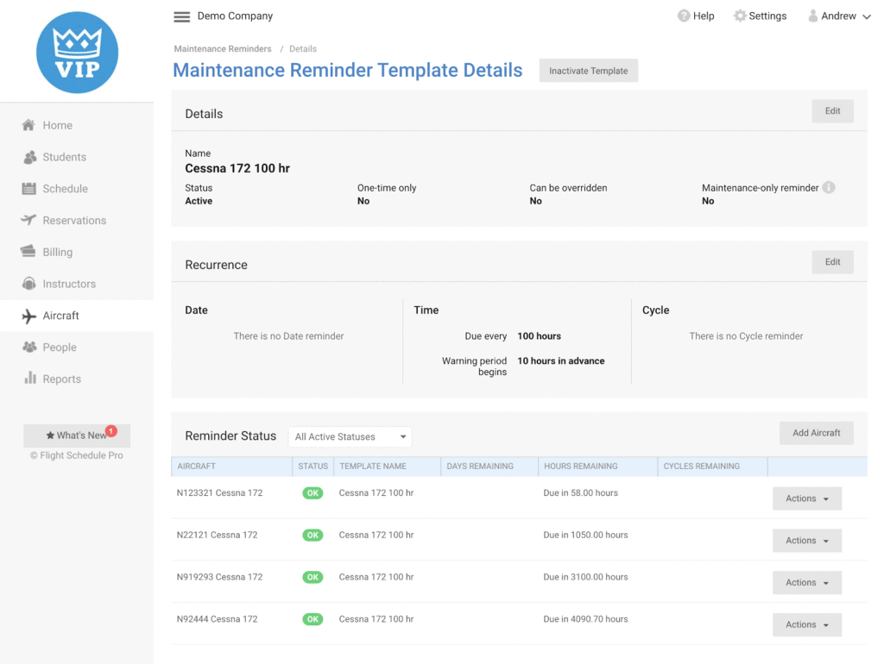Open Actions dropdown for N123321 Cessna 172
This screenshot has height=664, width=884.
806,498
